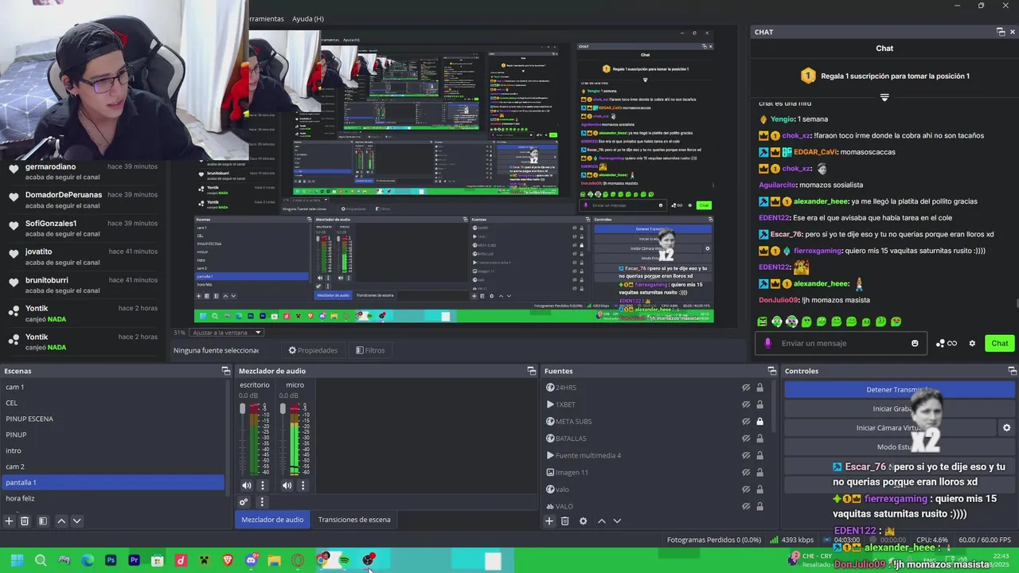Undock the Mezclador de audio panel
Screen dimensions: 1019x573
pos(532,371)
